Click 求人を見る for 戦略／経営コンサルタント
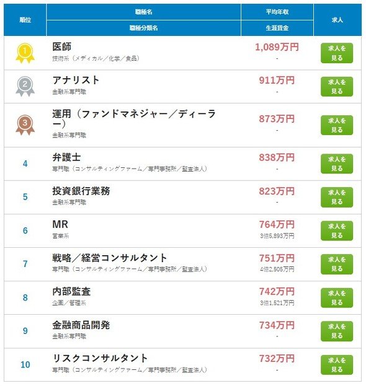Viewport: 366px width, 386px height. 337,264
